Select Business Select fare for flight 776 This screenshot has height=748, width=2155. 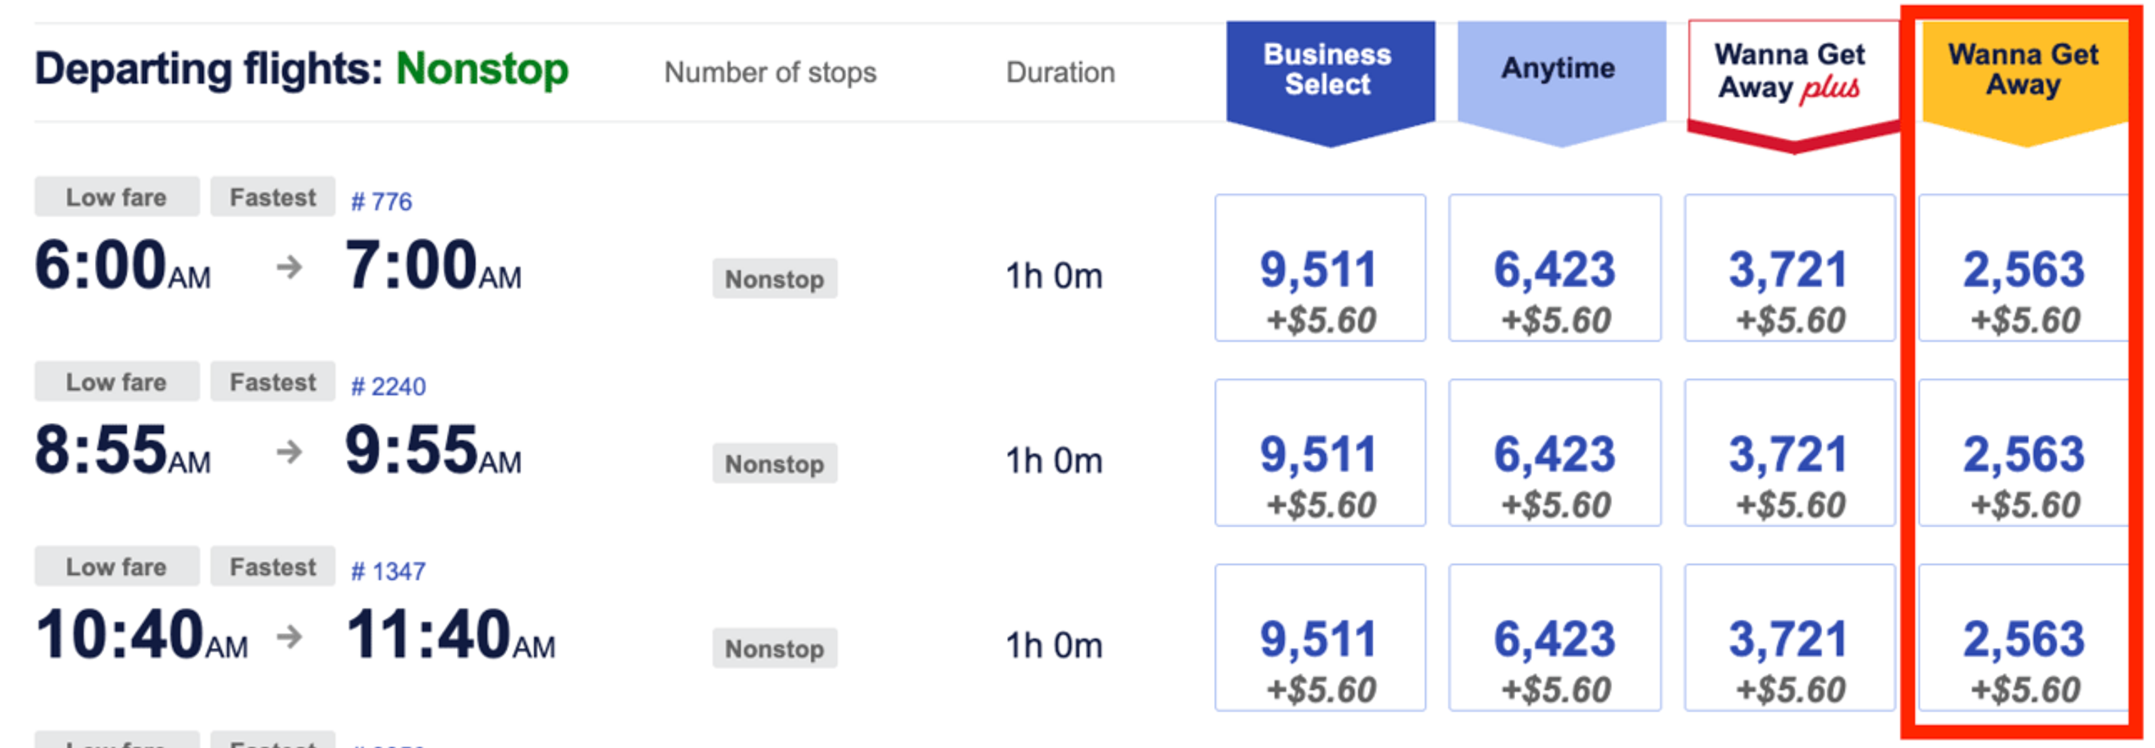[x=1320, y=267]
